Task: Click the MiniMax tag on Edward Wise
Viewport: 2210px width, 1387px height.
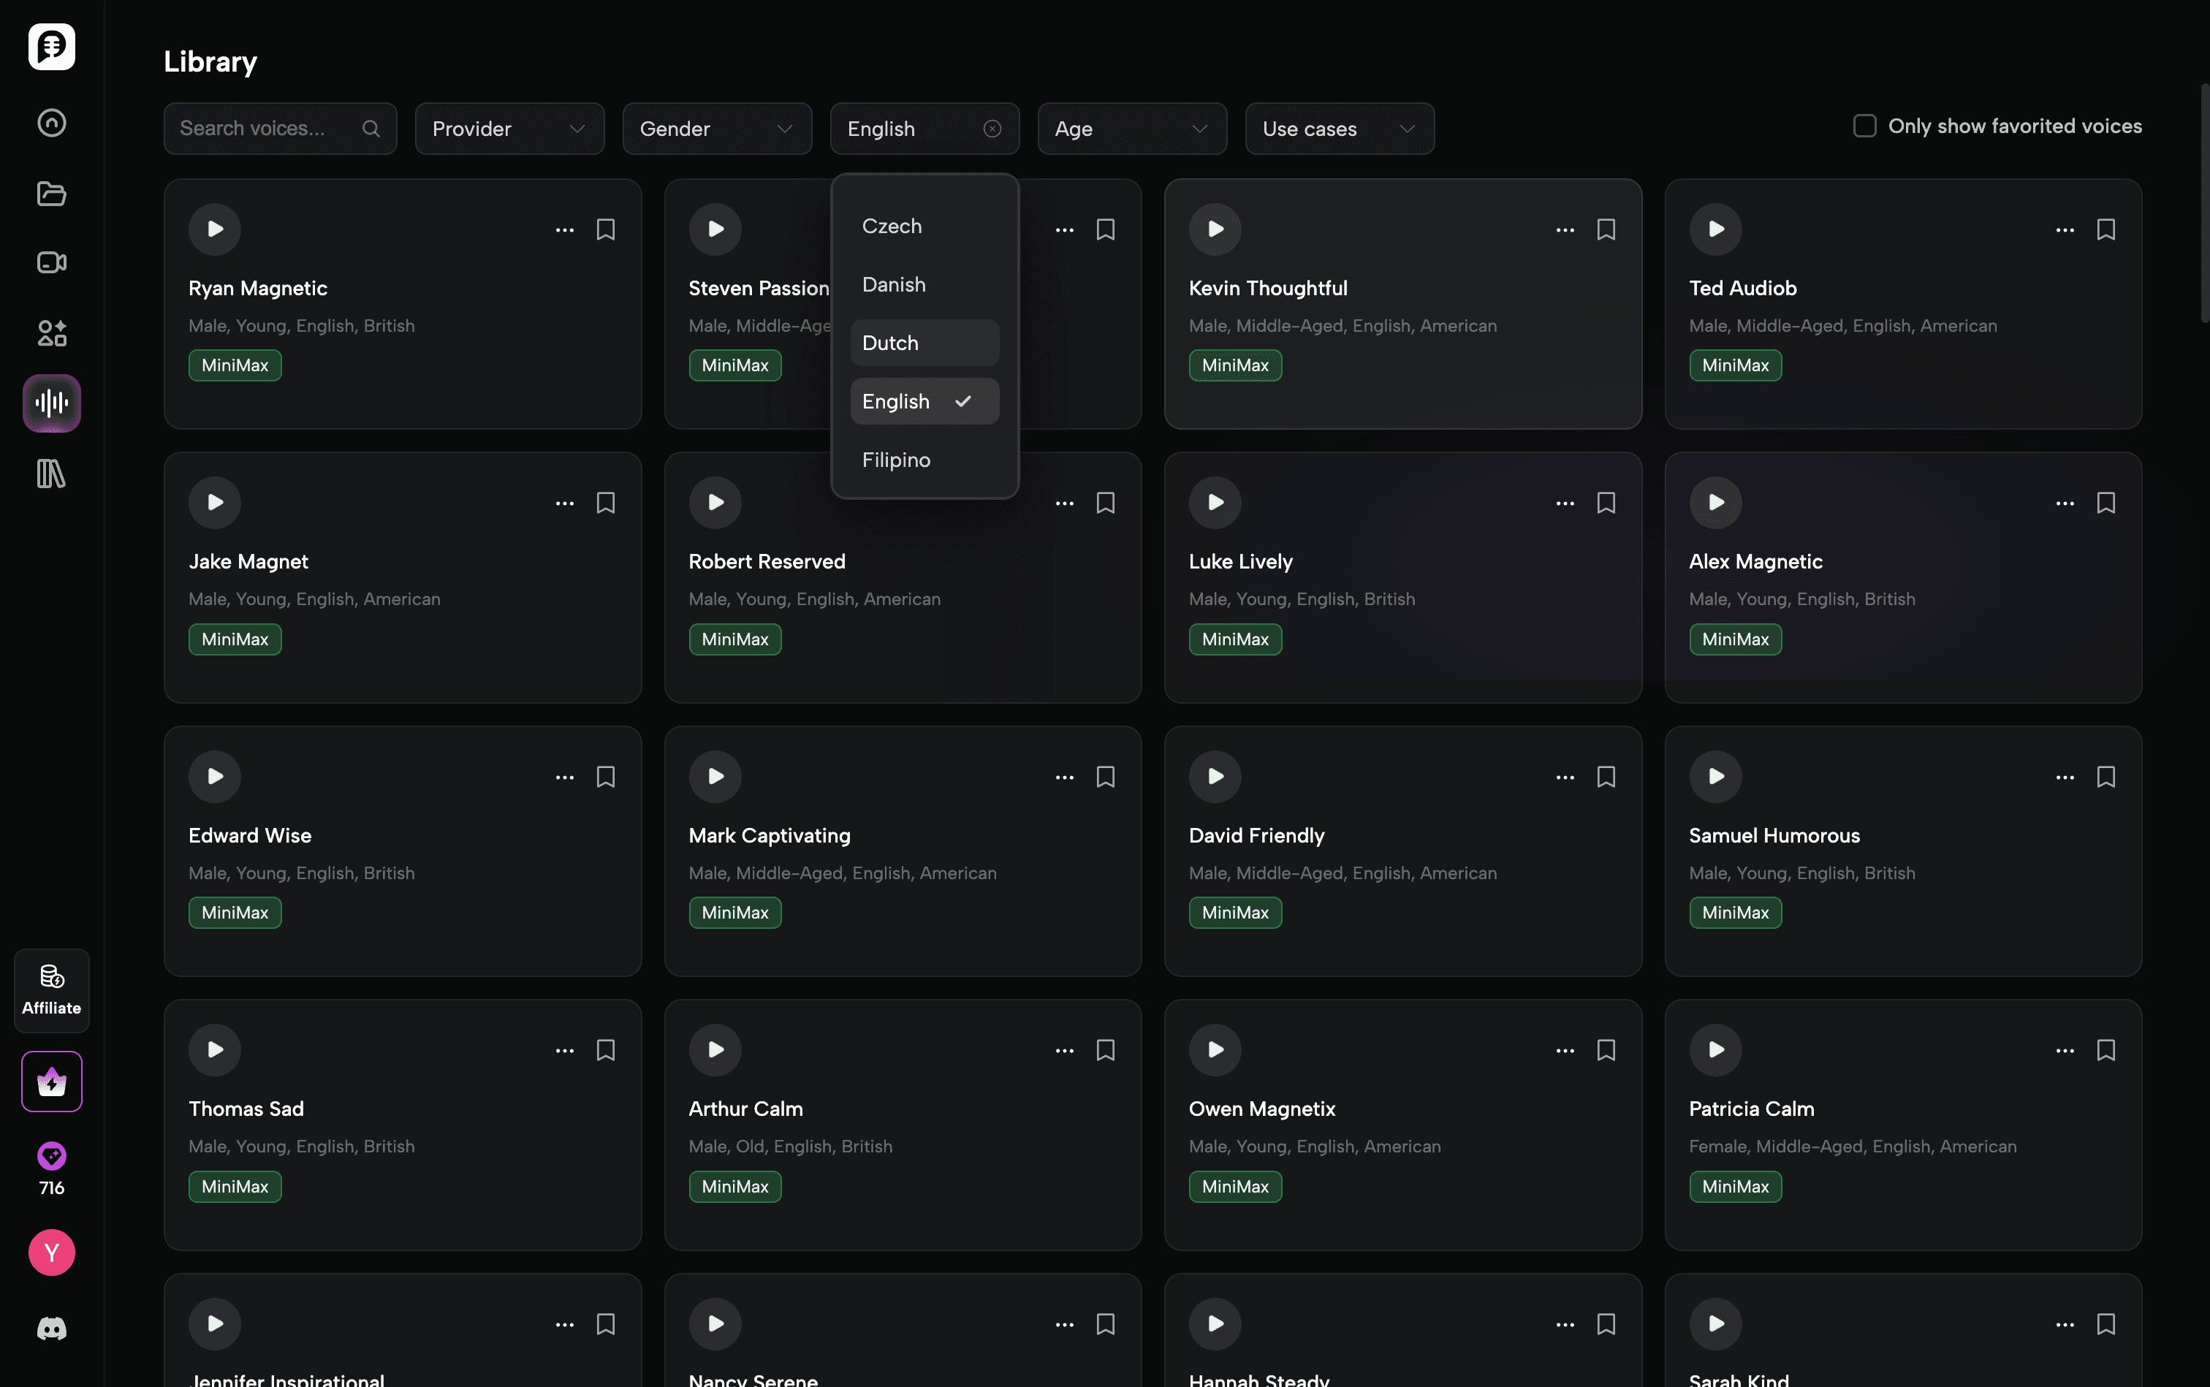Action: 235,913
